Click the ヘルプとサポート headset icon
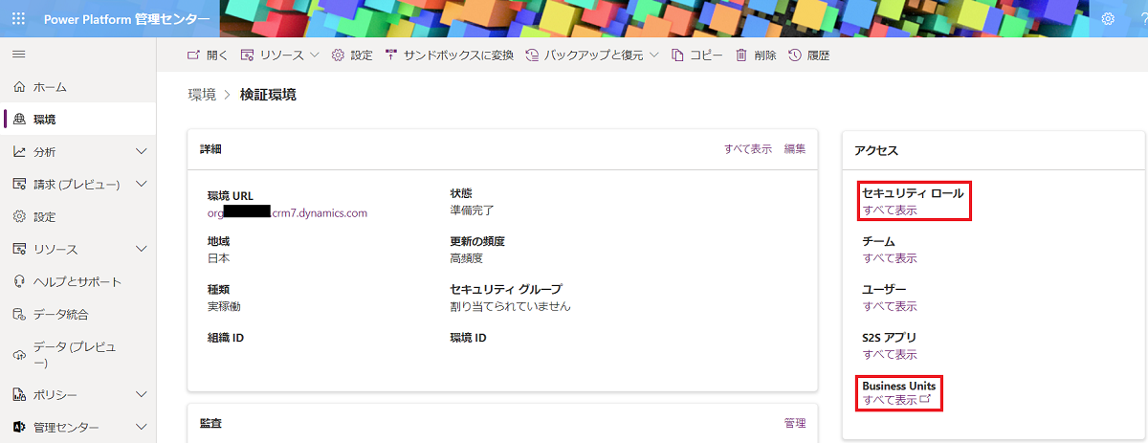The width and height of the screenshot is (1148, 443). (x=19, y=282)
